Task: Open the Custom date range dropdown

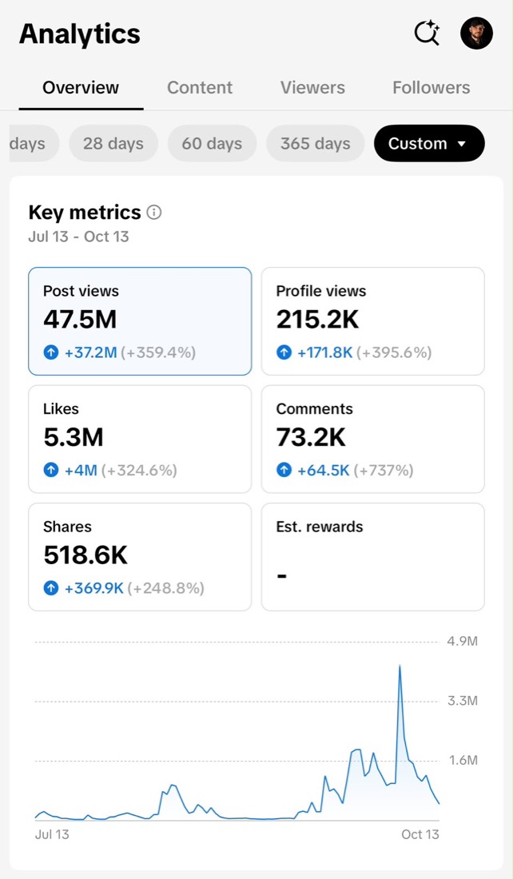Action: point(429,144)
